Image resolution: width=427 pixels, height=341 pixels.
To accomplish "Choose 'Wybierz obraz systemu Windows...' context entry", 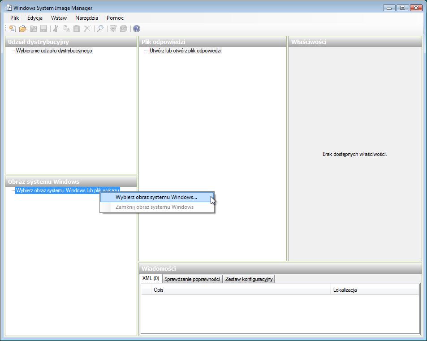I will click(157, 197).
